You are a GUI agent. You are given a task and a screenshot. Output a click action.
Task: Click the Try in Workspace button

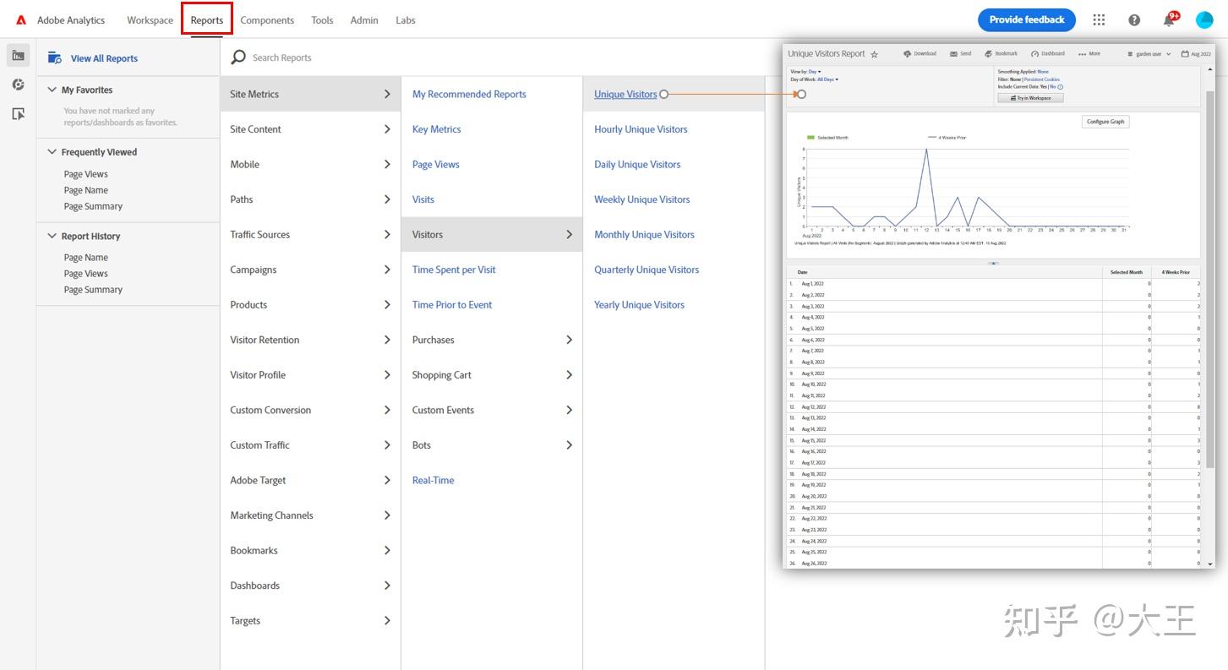click(1030, 96)
